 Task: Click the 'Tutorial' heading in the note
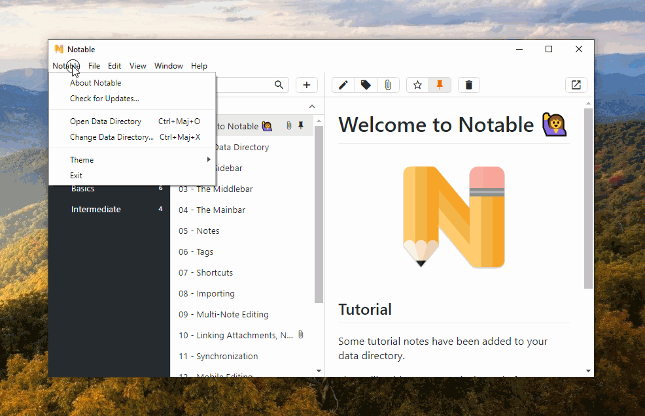coord(365,310)
